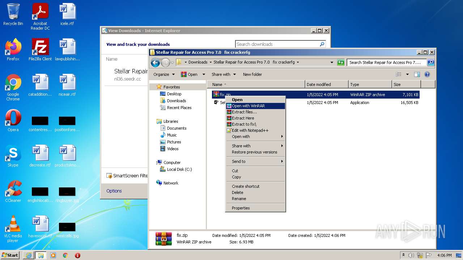Open decreate.rtf desktop file
The width and height of the screenshot is (463, 260).
[x=40, y=156]
